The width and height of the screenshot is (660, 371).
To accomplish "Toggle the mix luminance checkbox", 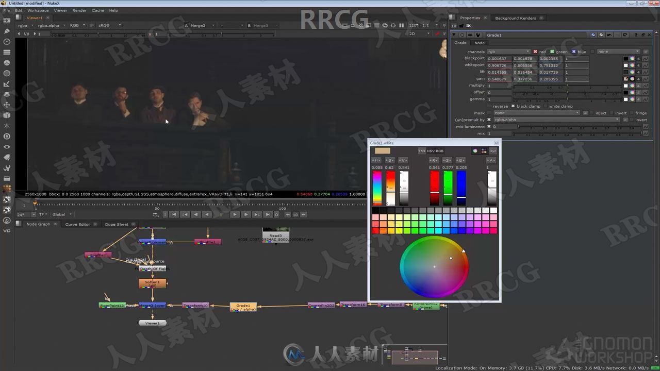I will (x=489, y=126).
